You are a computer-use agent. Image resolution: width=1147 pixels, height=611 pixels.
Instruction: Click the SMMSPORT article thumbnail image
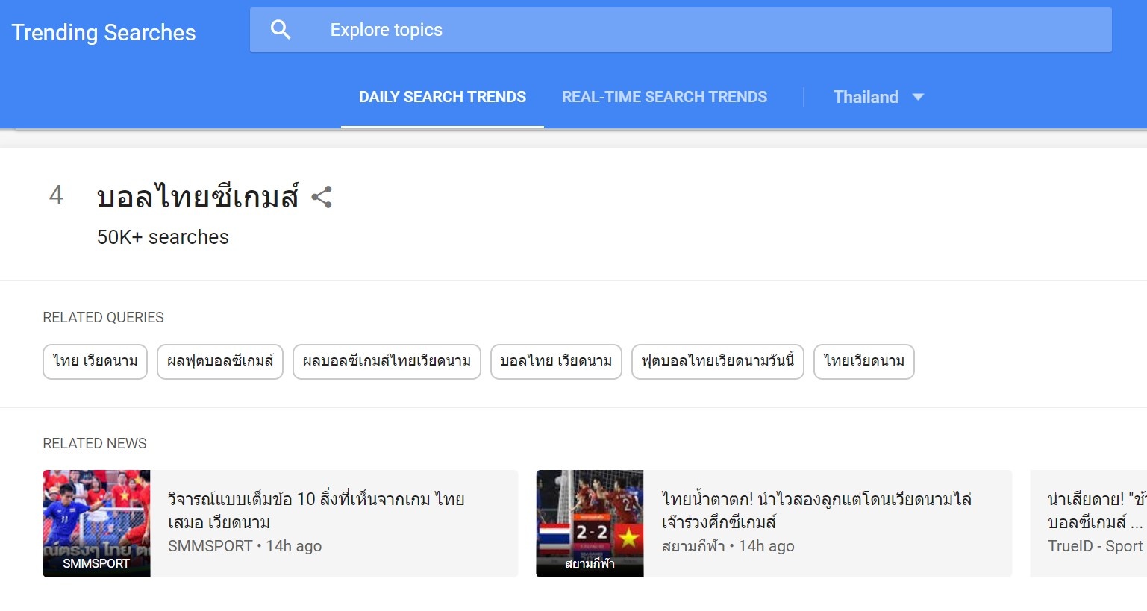point(96,523)
